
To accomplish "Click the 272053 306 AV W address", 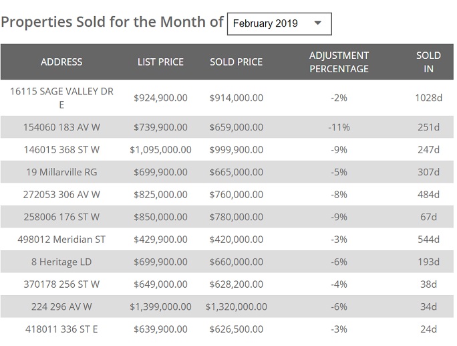I will click(x=61, y=195).
